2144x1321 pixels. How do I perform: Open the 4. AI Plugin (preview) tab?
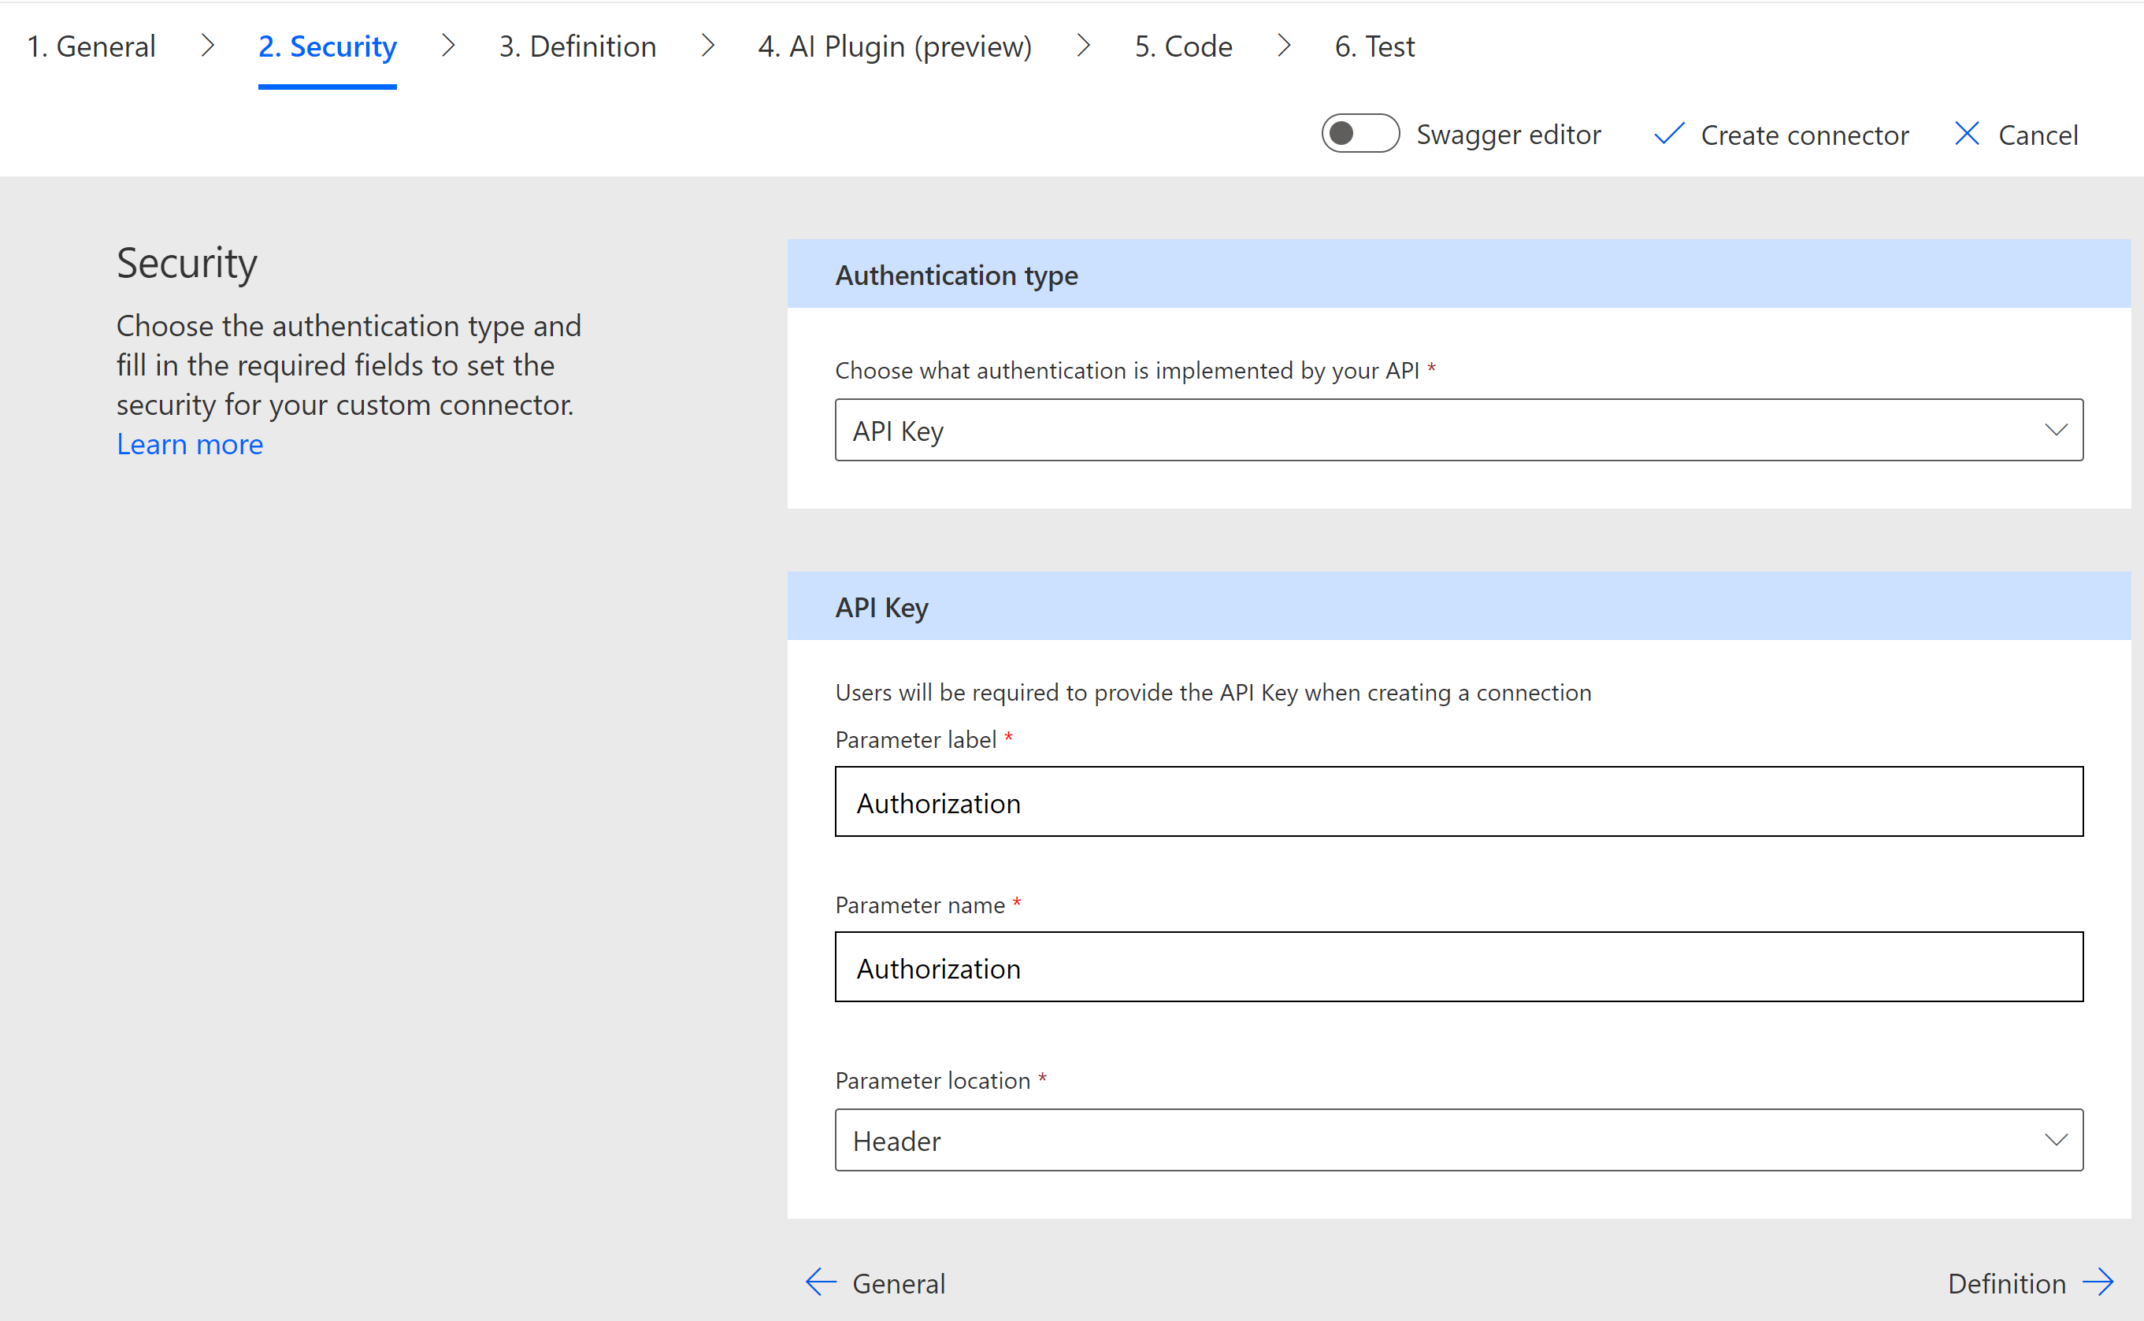(894, 46)
